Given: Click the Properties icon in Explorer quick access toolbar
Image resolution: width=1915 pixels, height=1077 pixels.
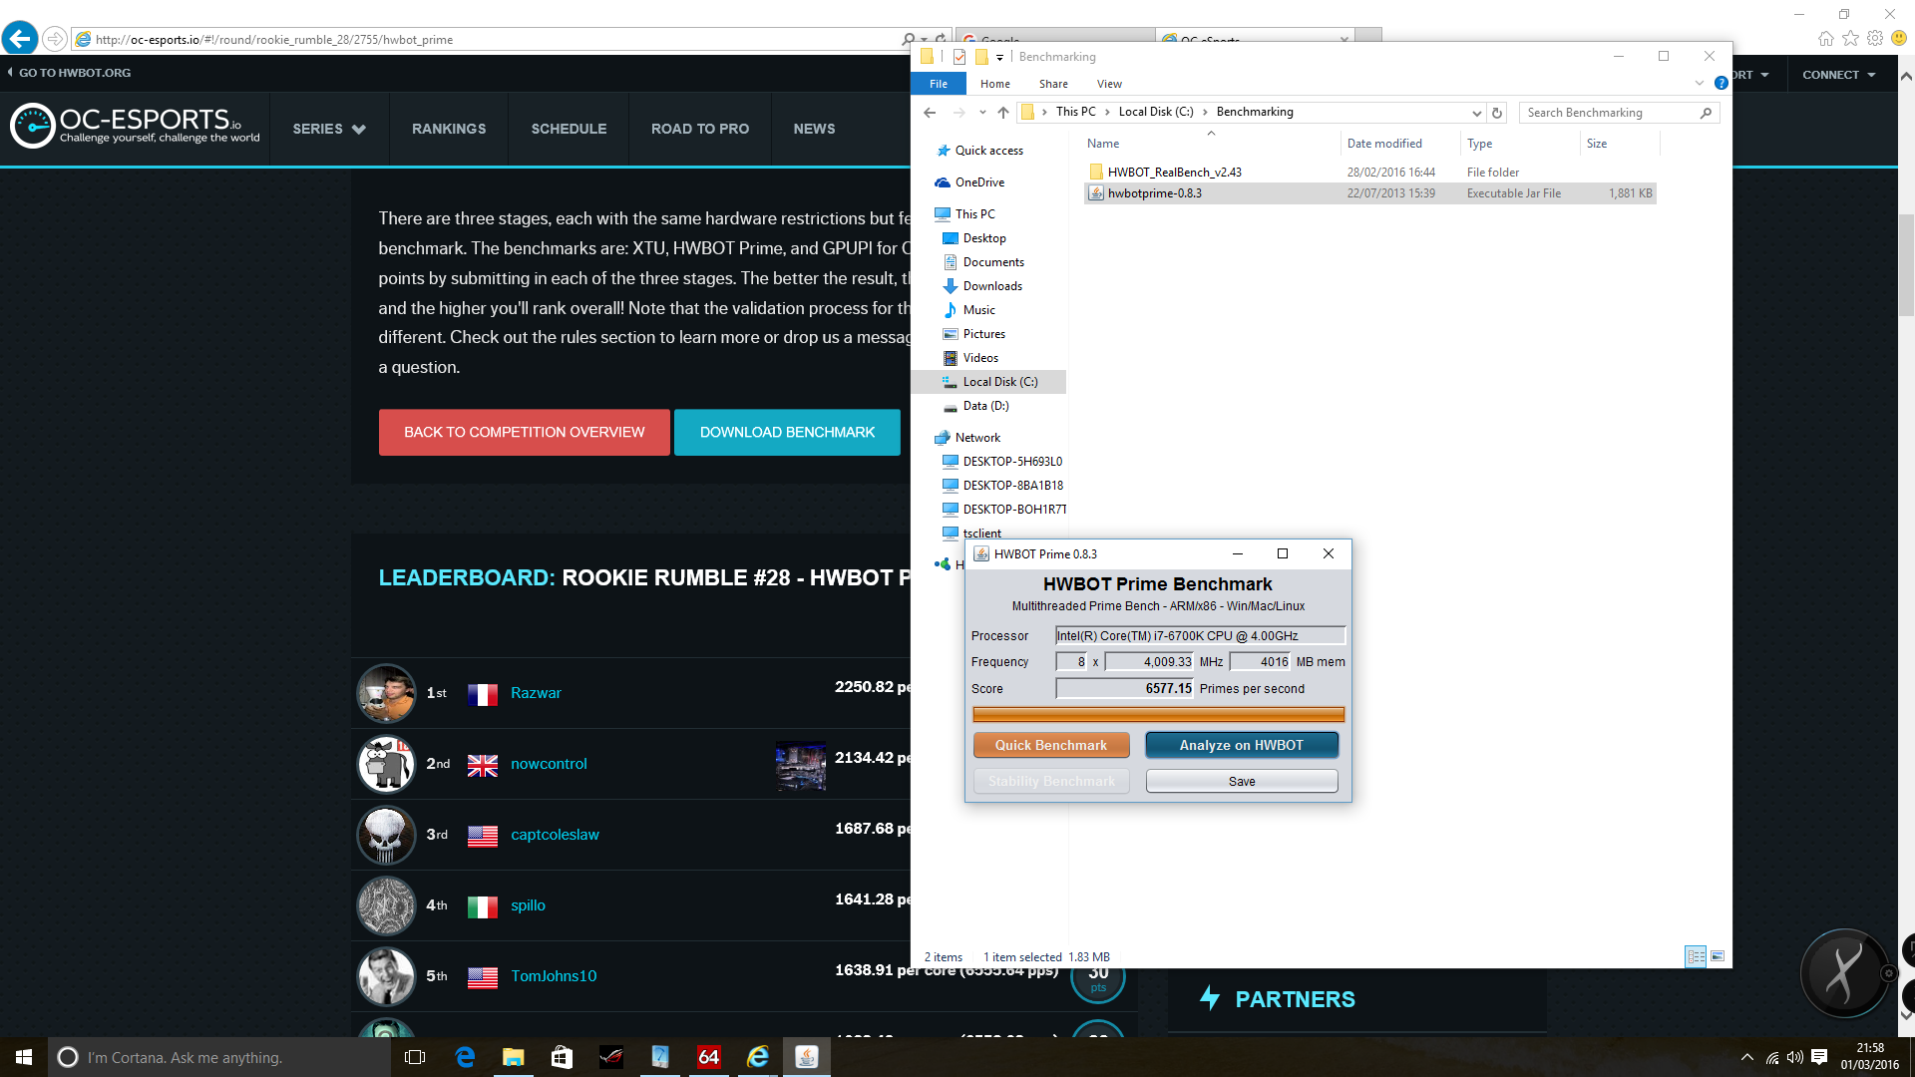Looking at the screenshot, I should point(959,57).
